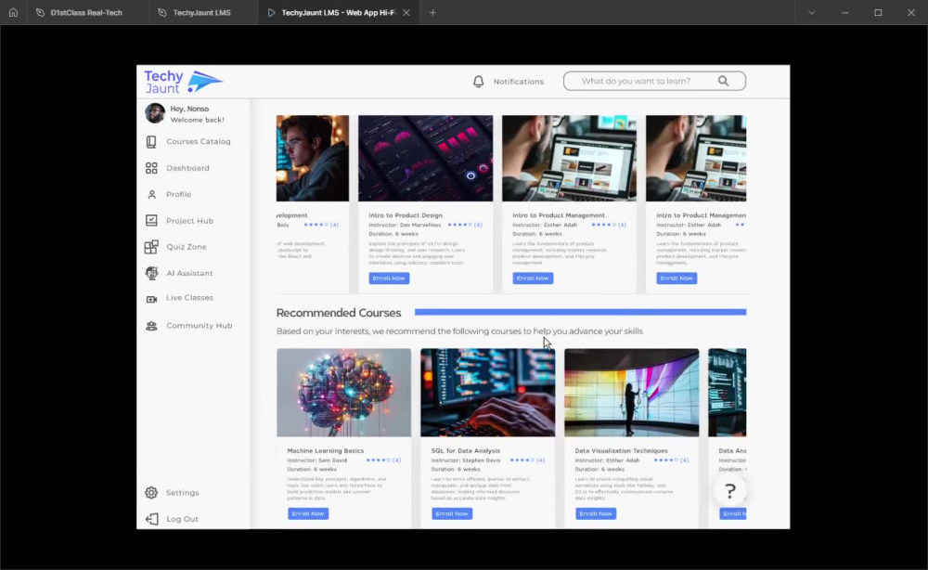This screenshot has height=570, width=928.
Task: Click the AI Assistant head icon
Action: [x=151, y=273]
